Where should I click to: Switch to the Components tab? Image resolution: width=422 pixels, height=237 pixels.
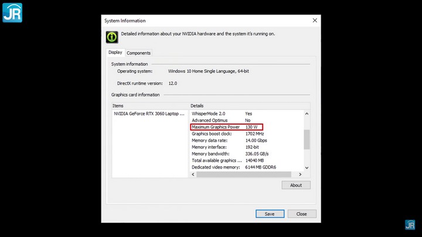[x=138, y=53]
